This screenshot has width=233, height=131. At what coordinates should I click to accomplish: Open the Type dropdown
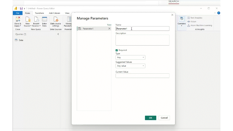(x=130, y=58)
